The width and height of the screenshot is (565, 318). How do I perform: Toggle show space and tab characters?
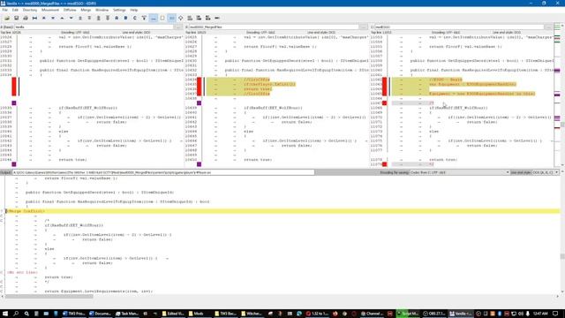click(x=154, y=18)
